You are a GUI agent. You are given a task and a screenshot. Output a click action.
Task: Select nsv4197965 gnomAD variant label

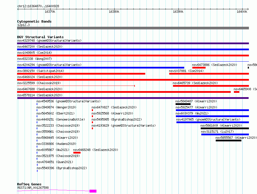[x=208, y=119]
